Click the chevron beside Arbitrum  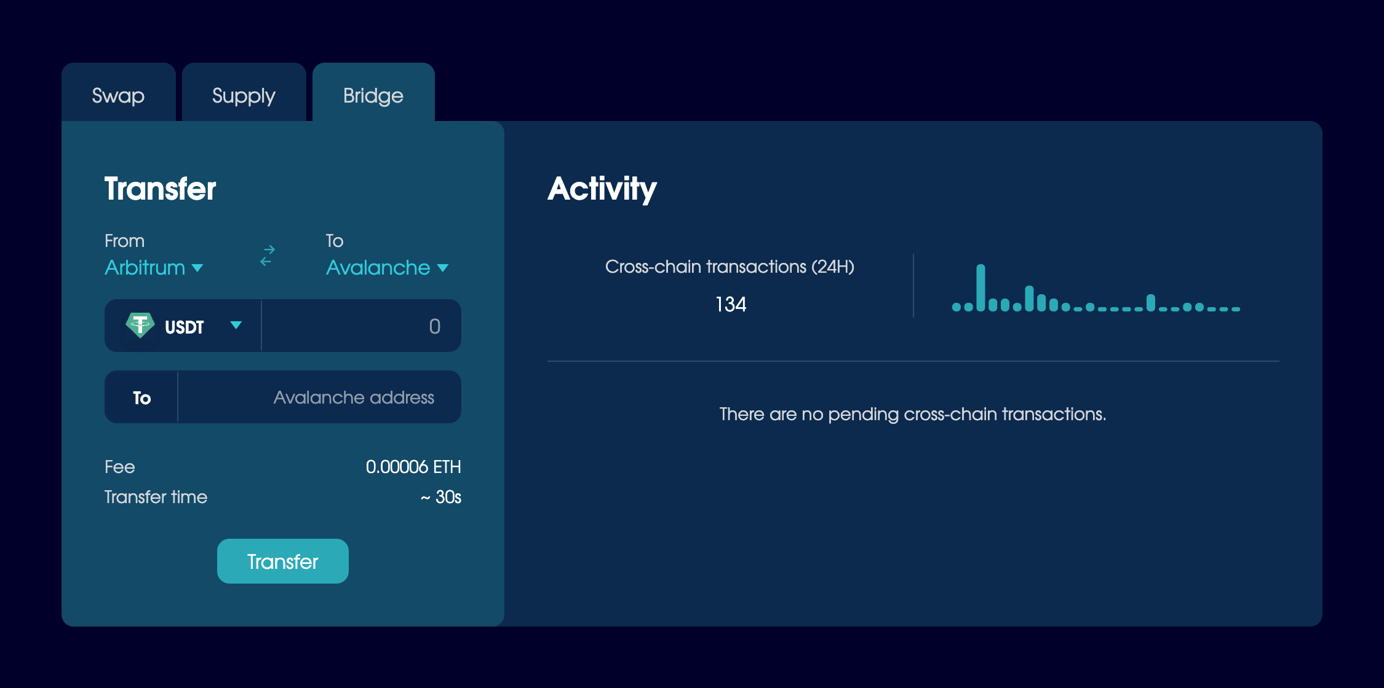click(x=197, y=268)
